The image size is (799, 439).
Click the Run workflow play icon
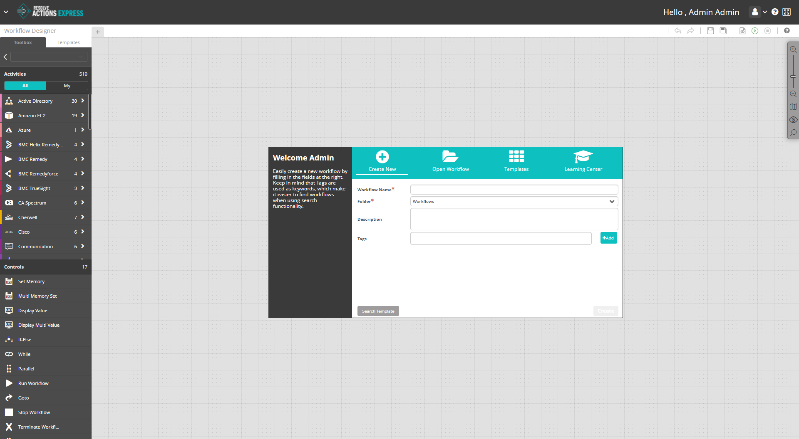coord(755,31)
